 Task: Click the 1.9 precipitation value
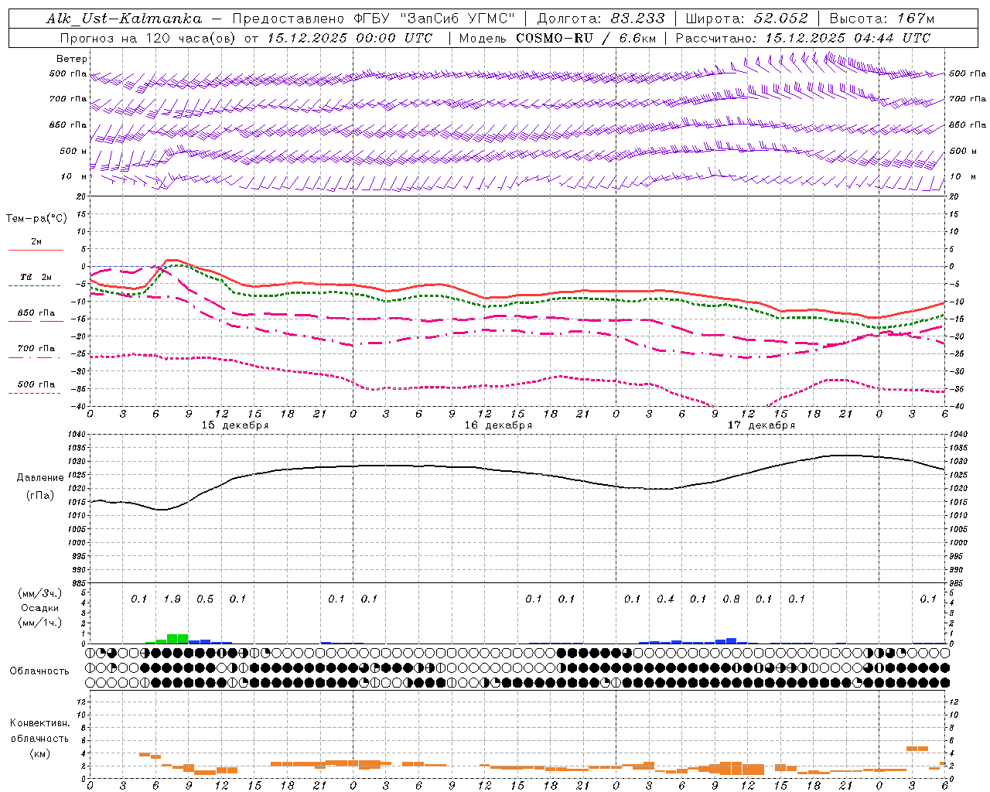[172, 599]
